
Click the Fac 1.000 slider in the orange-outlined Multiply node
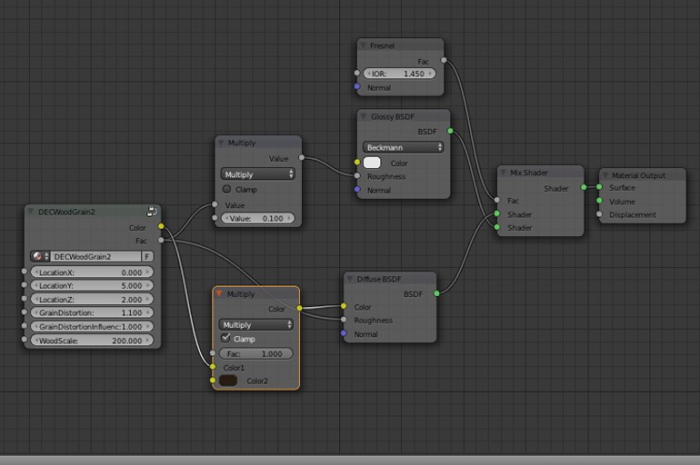pos(256,353)
